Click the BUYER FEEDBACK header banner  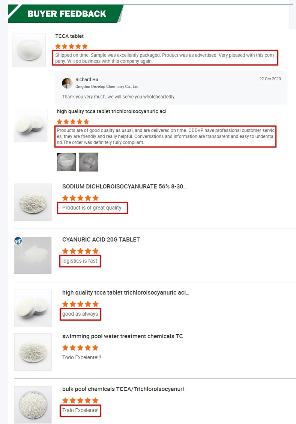coord(66,13)
